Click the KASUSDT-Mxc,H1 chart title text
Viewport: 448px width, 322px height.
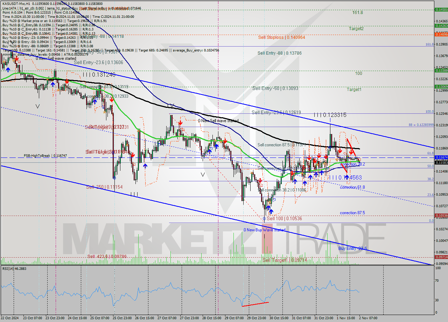tap(15, 3)
